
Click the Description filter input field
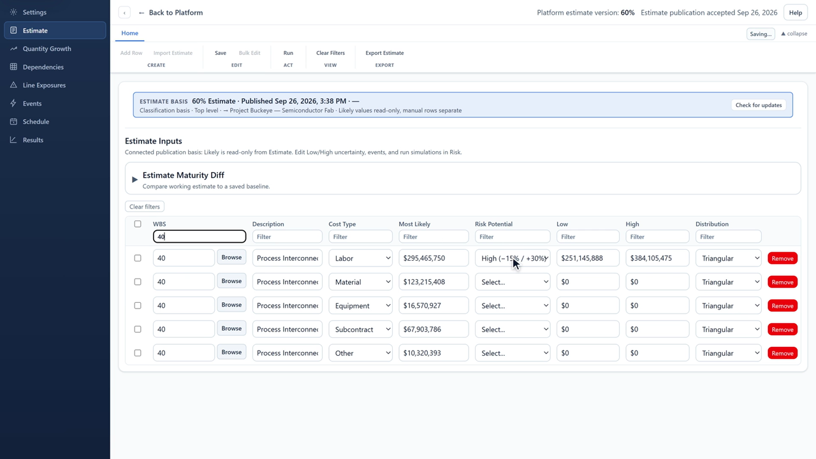pos(287,237)
